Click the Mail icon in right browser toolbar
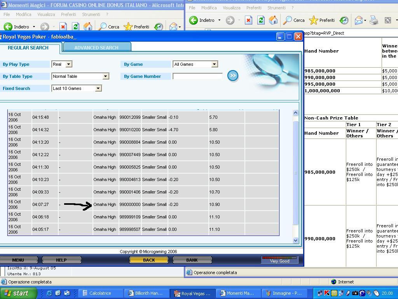The width and height of the screenshot is (398, 299). click(x=358, y=20)
